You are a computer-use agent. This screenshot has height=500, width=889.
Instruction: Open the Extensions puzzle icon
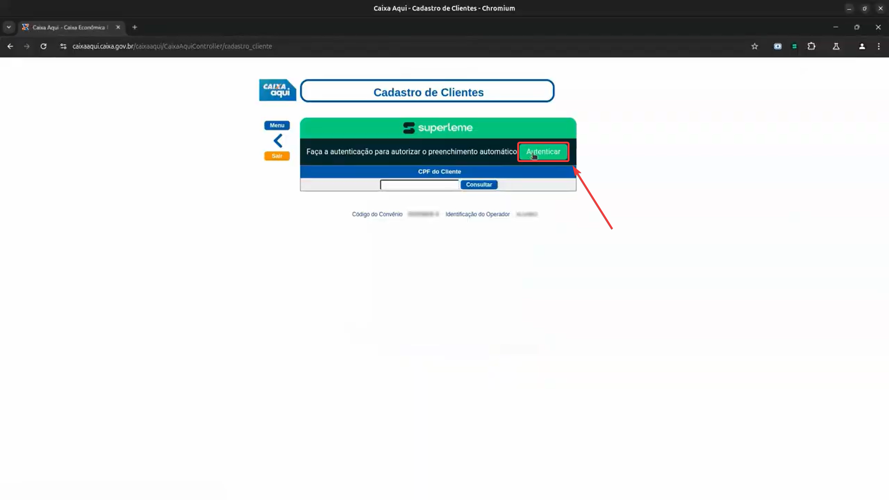tap(811, 46)
